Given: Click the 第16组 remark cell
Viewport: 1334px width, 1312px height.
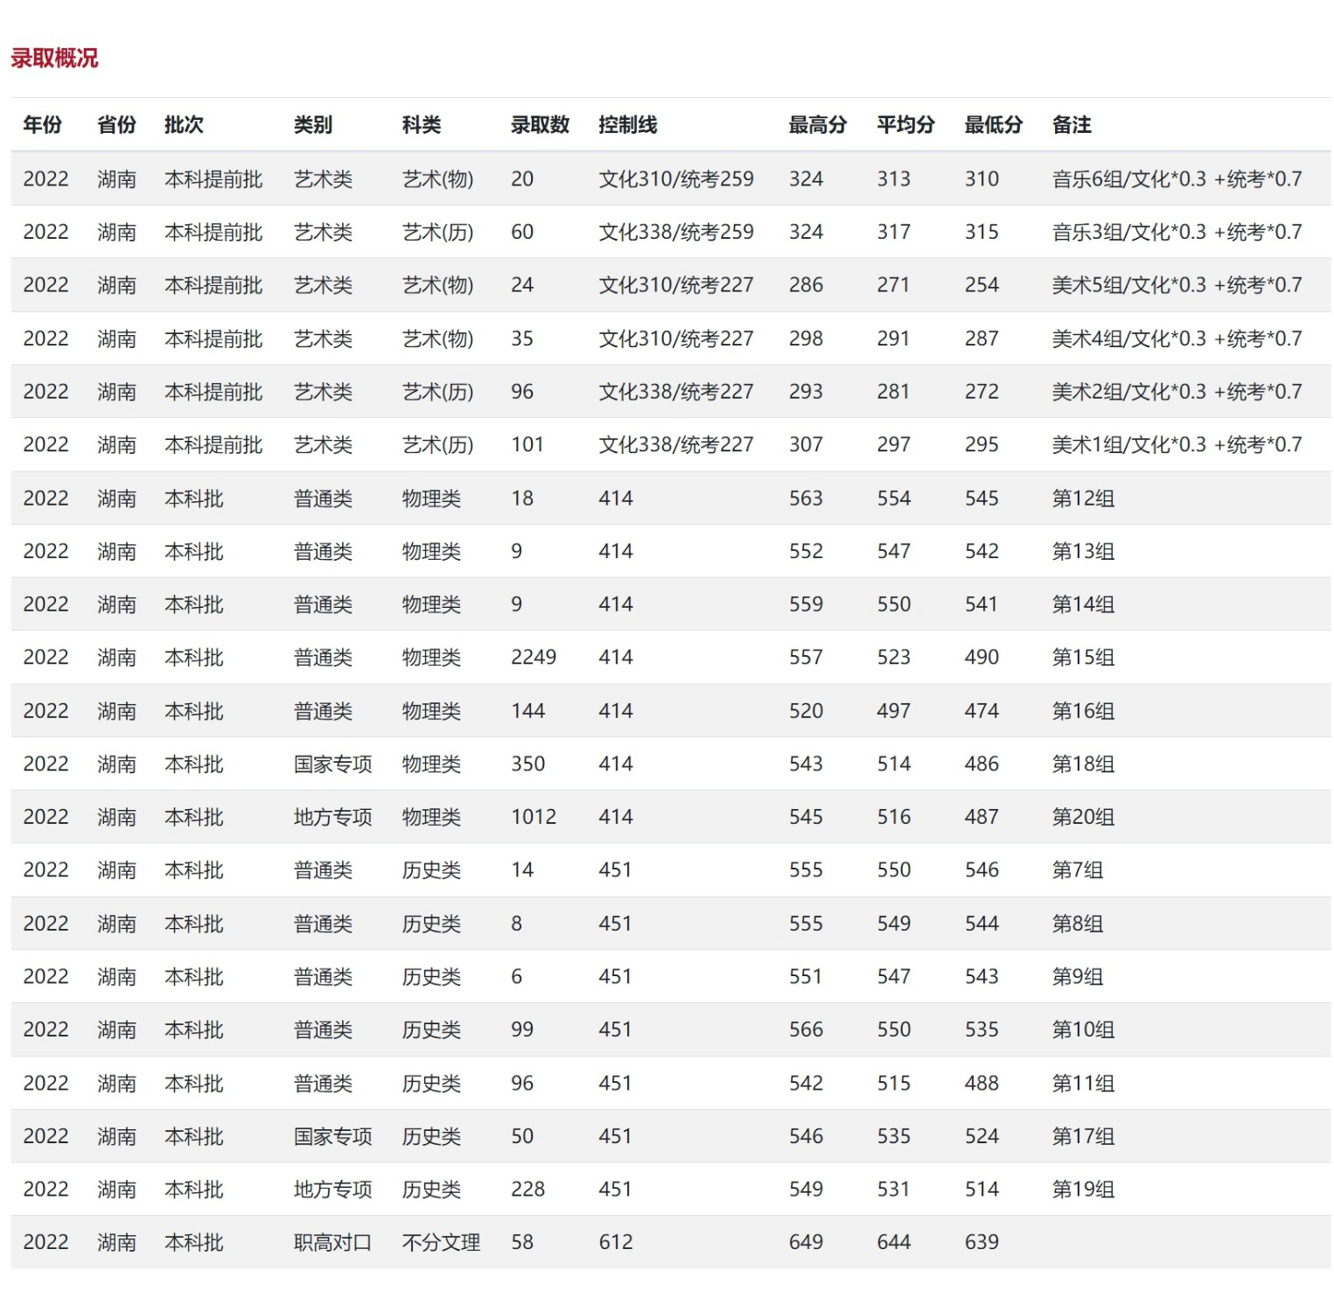Looking at the screenshot, I should (x=1083, y=711).
